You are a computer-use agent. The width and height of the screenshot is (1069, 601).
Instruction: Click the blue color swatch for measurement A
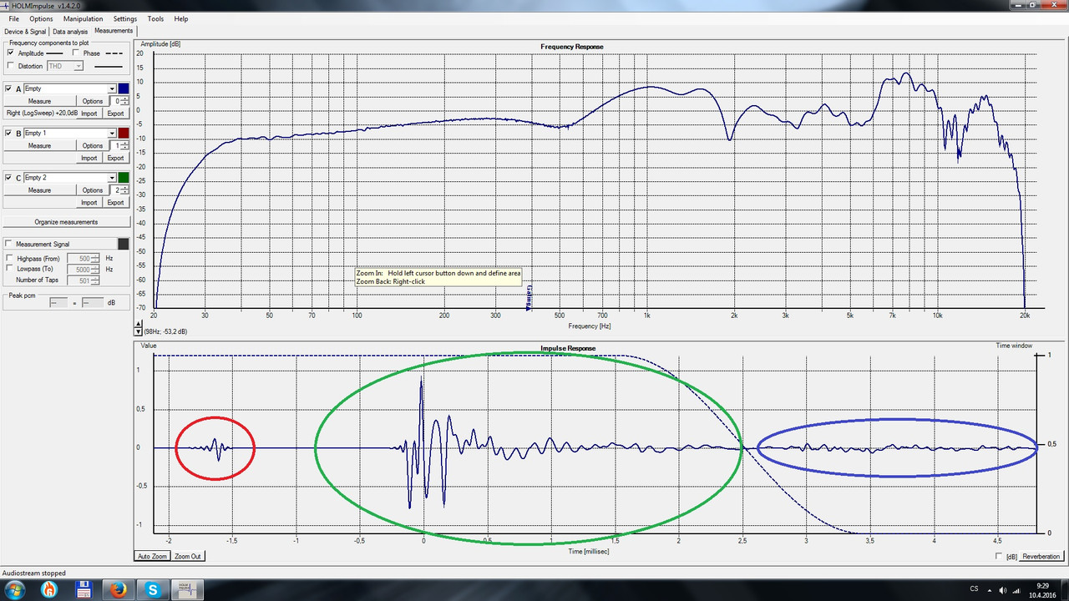[x=124, y=88]
